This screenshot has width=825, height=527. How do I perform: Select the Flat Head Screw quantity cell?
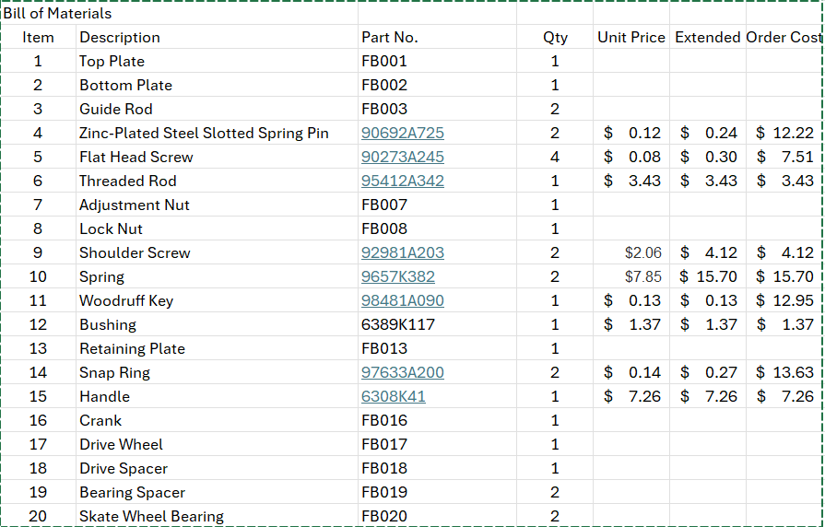tap(555, 157)
